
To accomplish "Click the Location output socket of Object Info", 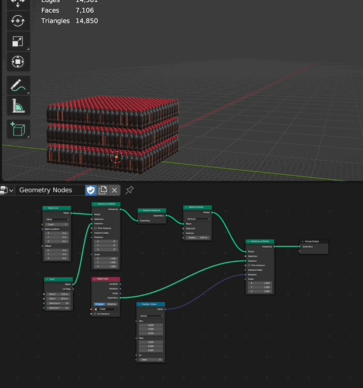I will 120,284.
